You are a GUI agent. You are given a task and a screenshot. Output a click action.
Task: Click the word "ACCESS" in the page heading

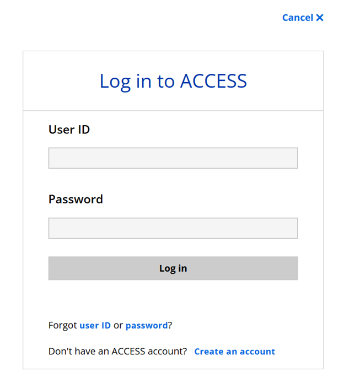(213, 81)
